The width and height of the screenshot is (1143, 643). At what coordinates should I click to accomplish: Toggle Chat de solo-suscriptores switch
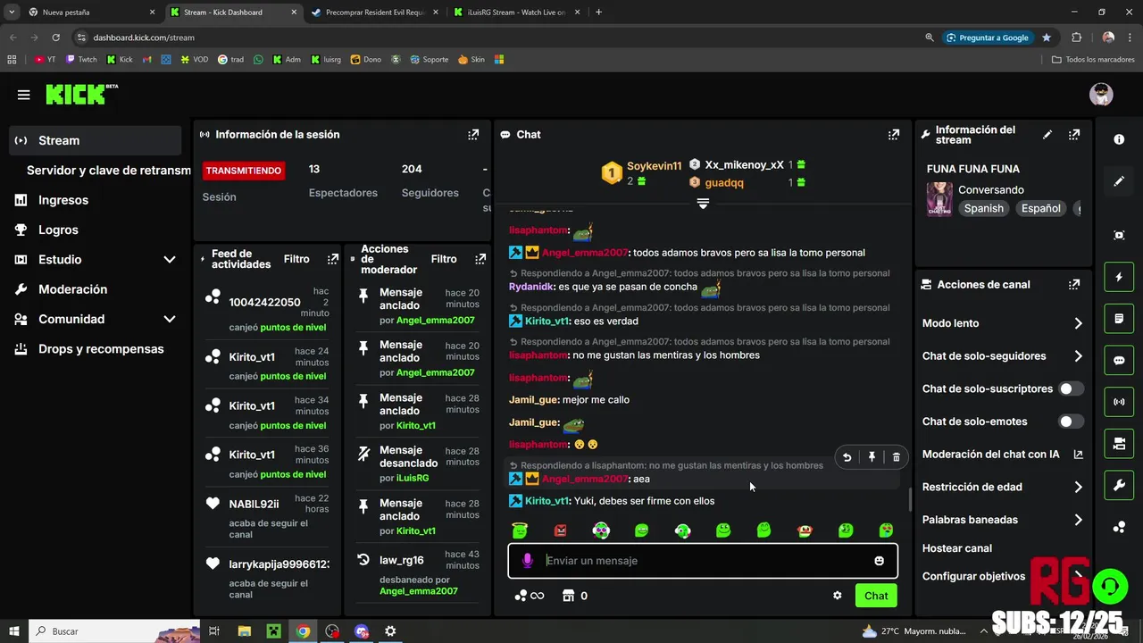1071,388
